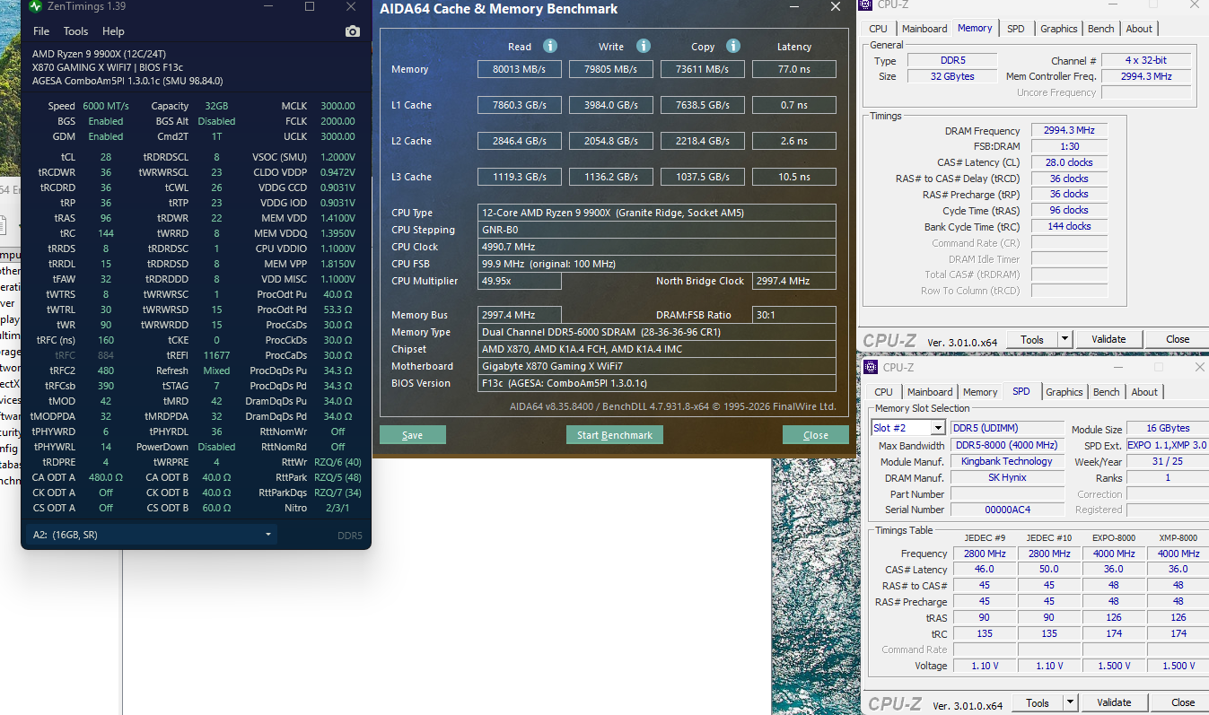Click the Bank Cycle Time value 144 clocks
Image resolution: width=1209 pixels, height=715 pixels.
tap(1069, 226)
